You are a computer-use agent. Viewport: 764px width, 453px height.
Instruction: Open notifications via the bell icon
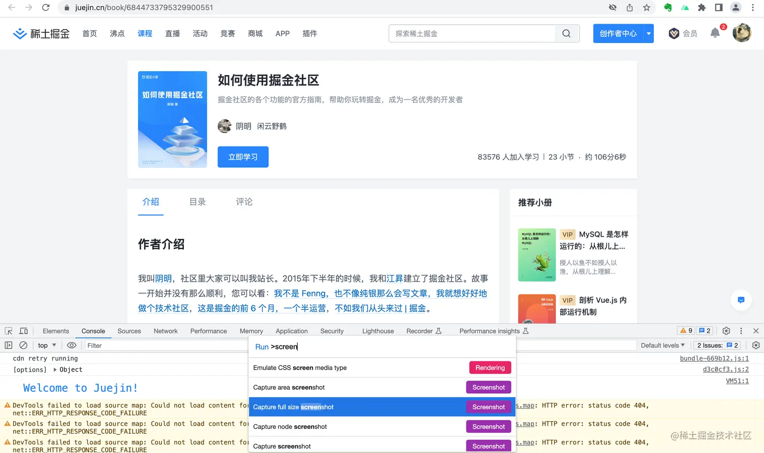(x=715, y=33)
